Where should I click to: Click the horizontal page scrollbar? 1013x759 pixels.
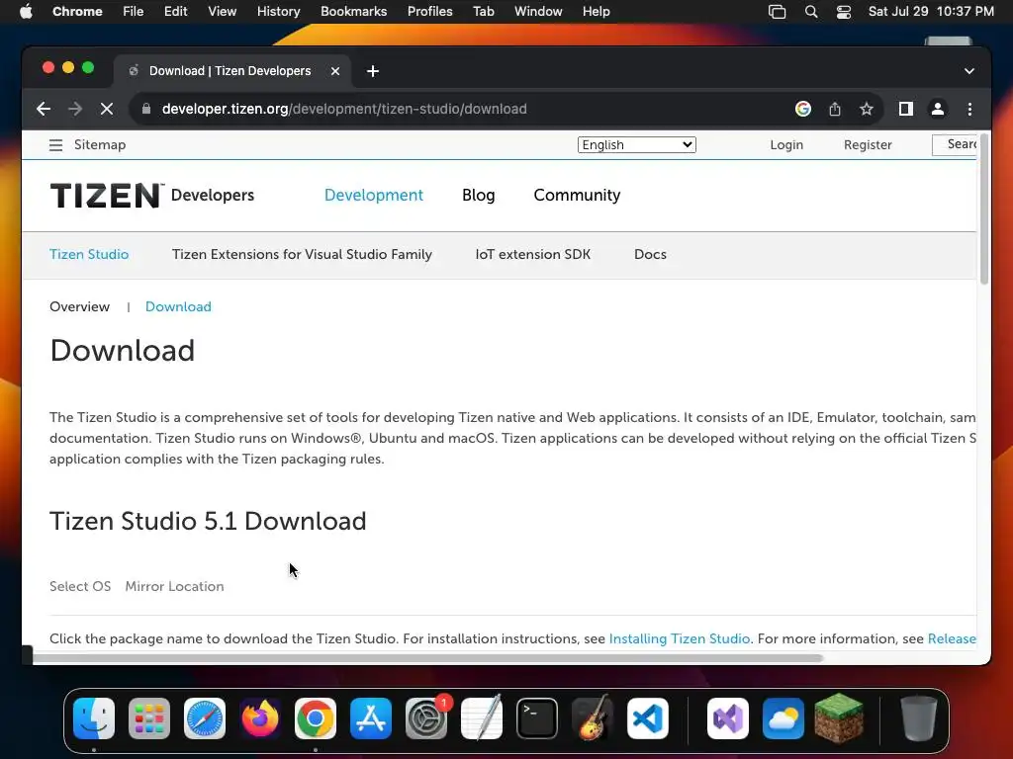pyautogui.click(x=427, y=658)
